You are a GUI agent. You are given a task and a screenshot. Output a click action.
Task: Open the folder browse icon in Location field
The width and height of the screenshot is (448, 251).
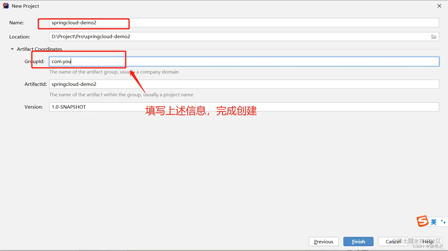(434, 37)
